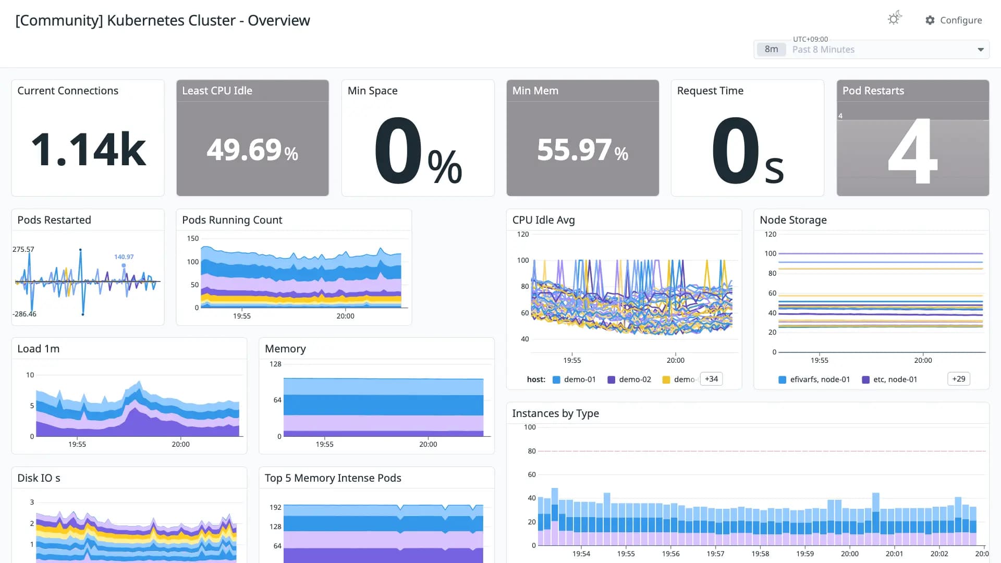This screenshot has width=1001, height=563.
Task: Expand +34 more hosts in CPU Idle legend
Action: coord(711,379)
